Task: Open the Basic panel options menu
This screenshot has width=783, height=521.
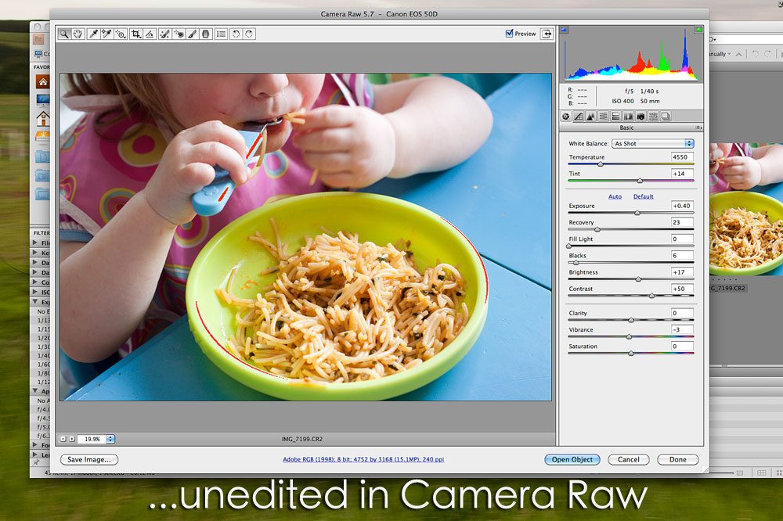Action: (x=698, y=128)
